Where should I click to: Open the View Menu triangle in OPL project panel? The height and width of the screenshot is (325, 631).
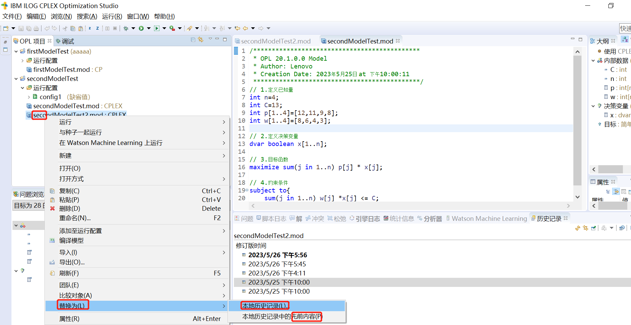tap(210, 39)
